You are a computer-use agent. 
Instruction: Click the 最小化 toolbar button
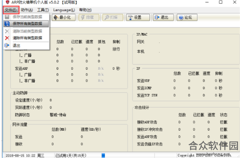click(64, 18)
